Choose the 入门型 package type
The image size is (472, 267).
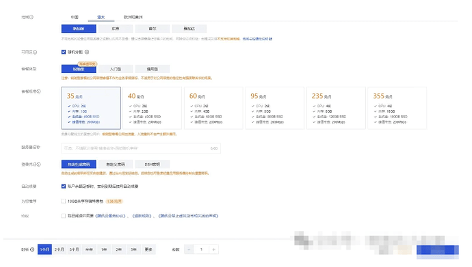pos(116,69)
